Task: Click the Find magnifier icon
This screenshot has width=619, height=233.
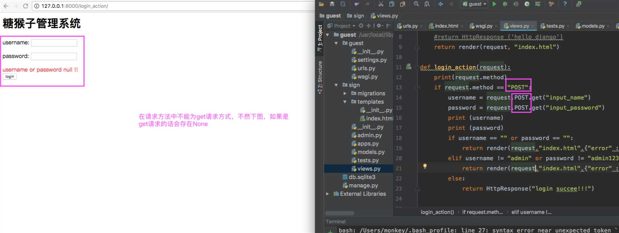Action: click(x=416, y=4)
